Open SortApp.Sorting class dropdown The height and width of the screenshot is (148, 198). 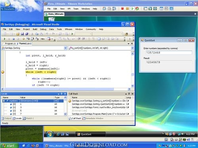pyautogui.click(x=65, y=48)
